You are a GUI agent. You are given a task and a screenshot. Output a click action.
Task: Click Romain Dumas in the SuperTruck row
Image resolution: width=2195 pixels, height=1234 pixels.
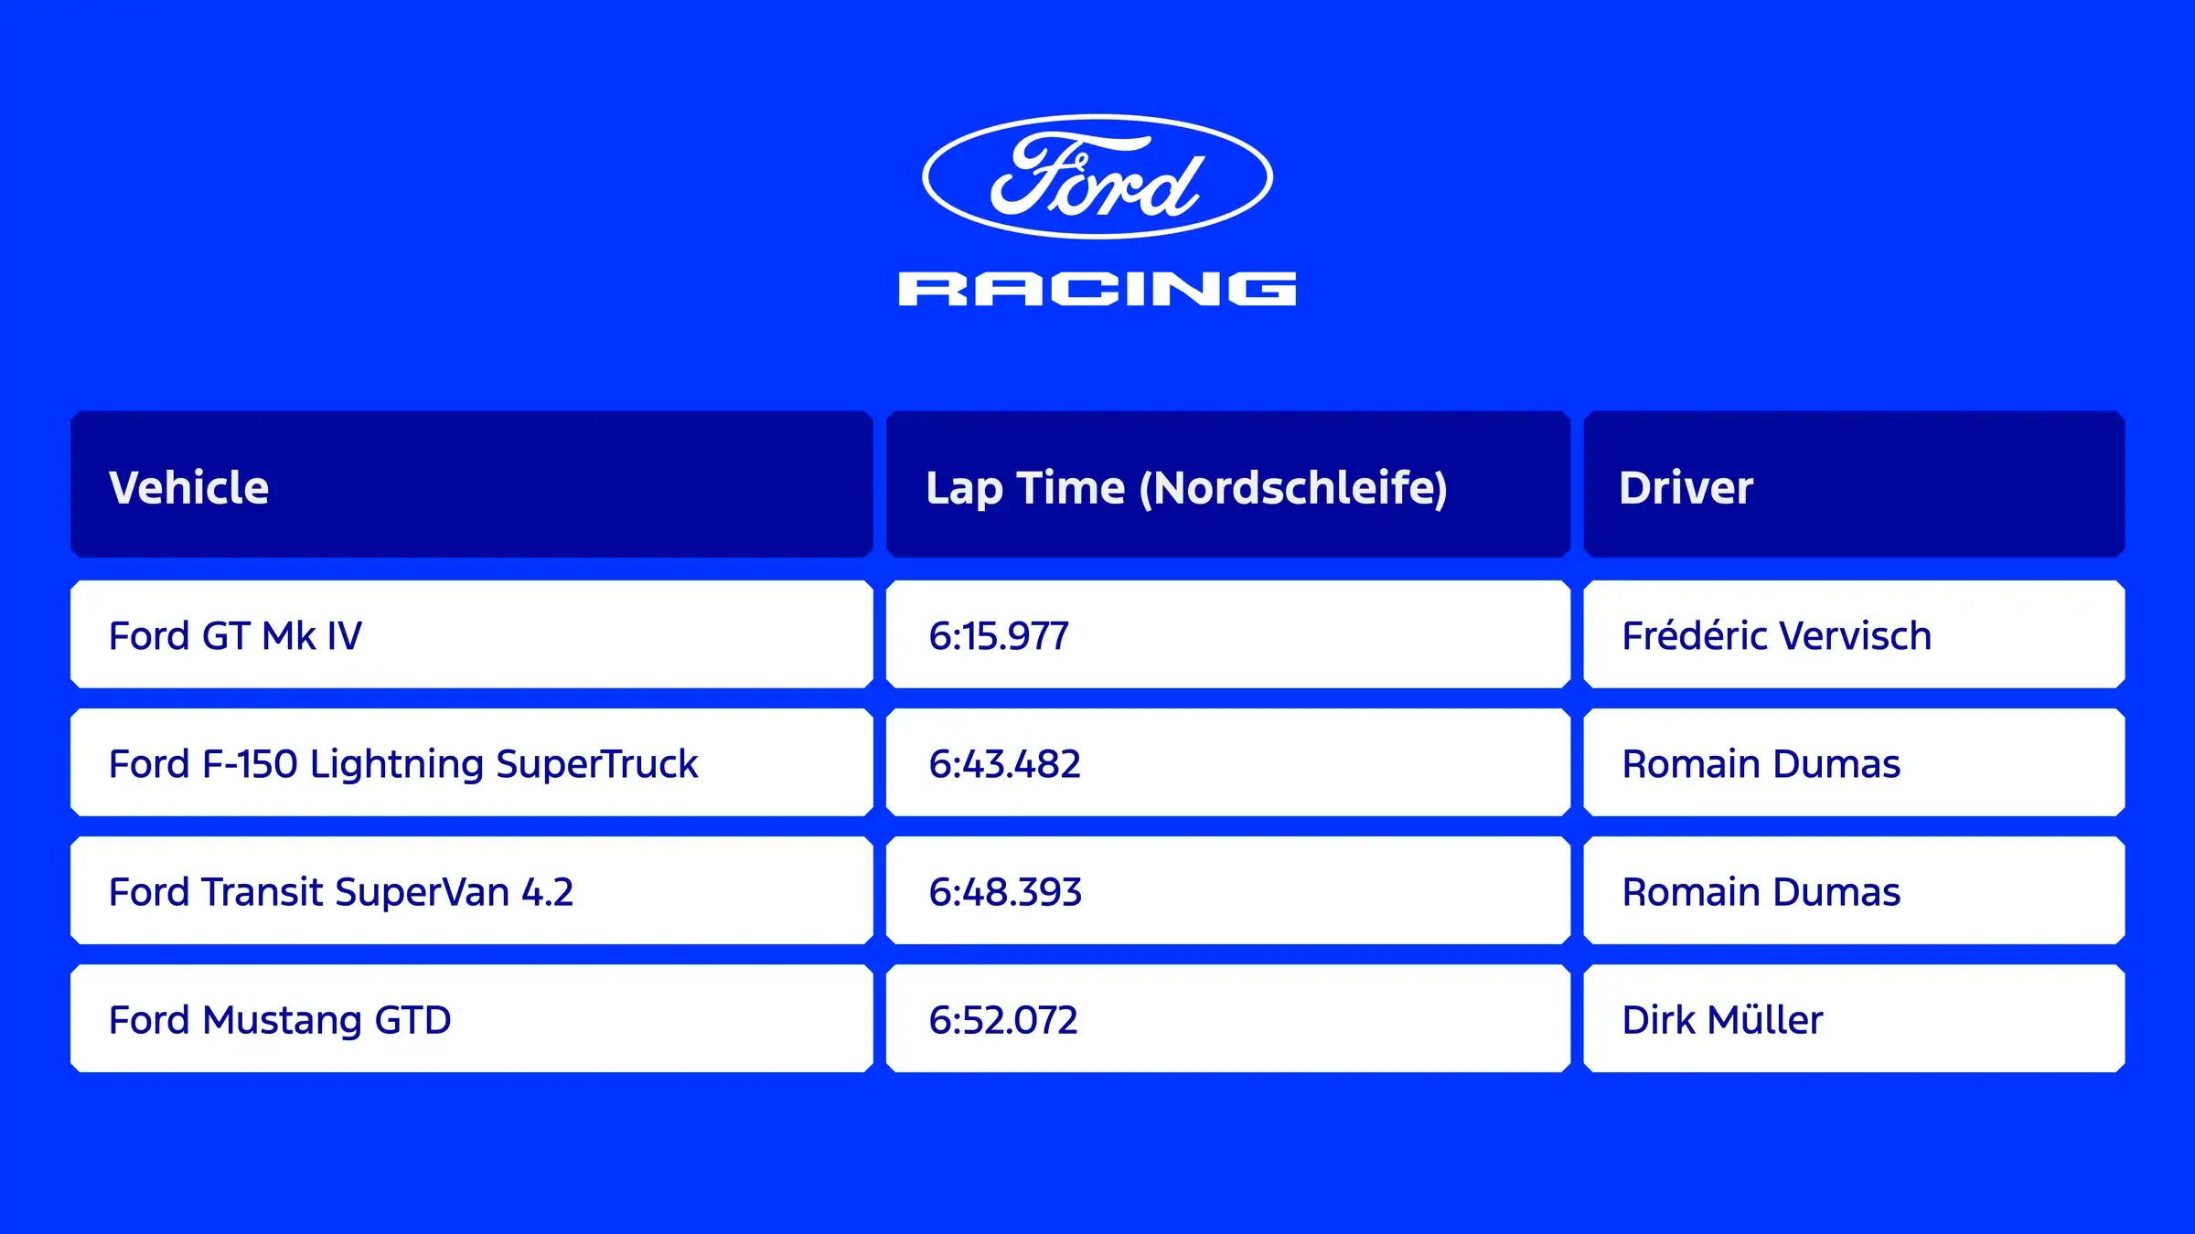pyautogui.click(x=1761, y=763)
